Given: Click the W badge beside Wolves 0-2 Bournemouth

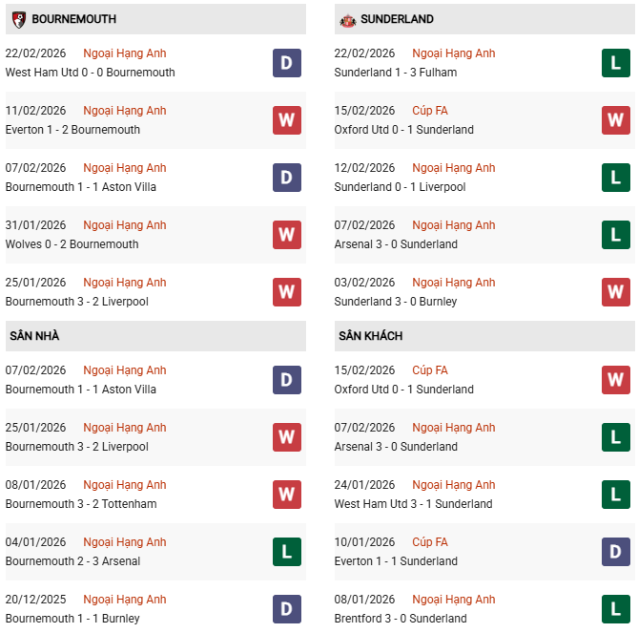Looking at the screenshot, I should (x=287, y=235).
